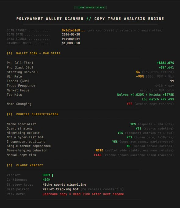Click the SCAN TARGET label
The height and width of the screenshot is (208, 180).
pyautogui.click(x=17, y=30)
